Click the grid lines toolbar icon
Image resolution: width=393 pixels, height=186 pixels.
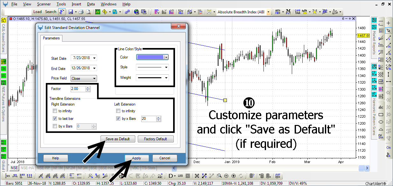188,176
